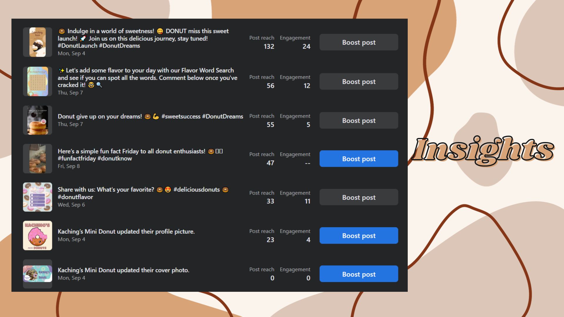Viewport: 564px width, 317px height.
Task: Boost the profile picture update post
Action: 359,235
